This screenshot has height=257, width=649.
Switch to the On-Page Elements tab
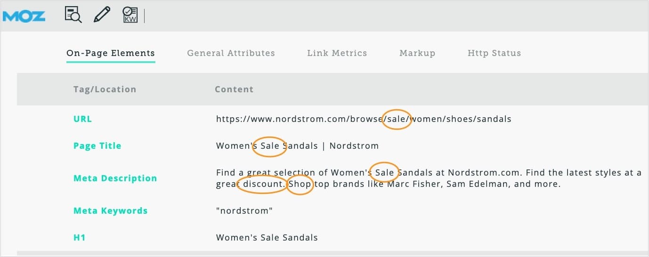(111, 53)
